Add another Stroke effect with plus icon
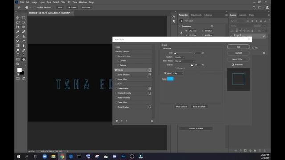Image resolution: width=285 pixels, height=160 pixels. 150,70
